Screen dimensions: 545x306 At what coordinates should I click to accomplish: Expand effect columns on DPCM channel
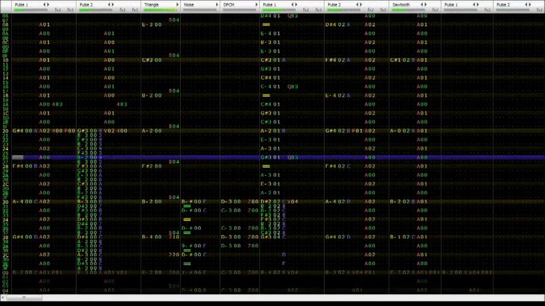click(x=257, y=5)
